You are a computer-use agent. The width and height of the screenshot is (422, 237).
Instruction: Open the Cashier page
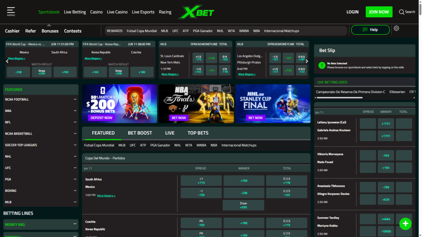tap(12, 31)
